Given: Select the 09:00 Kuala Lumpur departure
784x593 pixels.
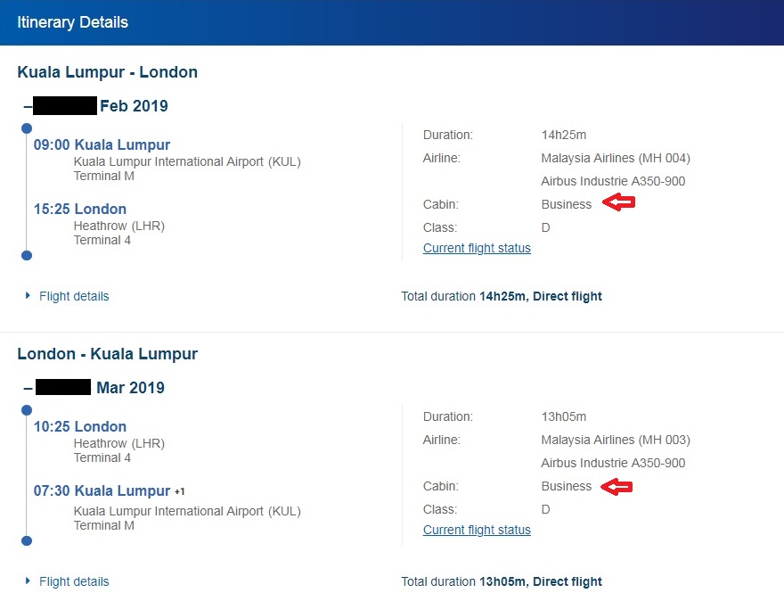Looking at the screenshot, I should [x=102, y=144].
